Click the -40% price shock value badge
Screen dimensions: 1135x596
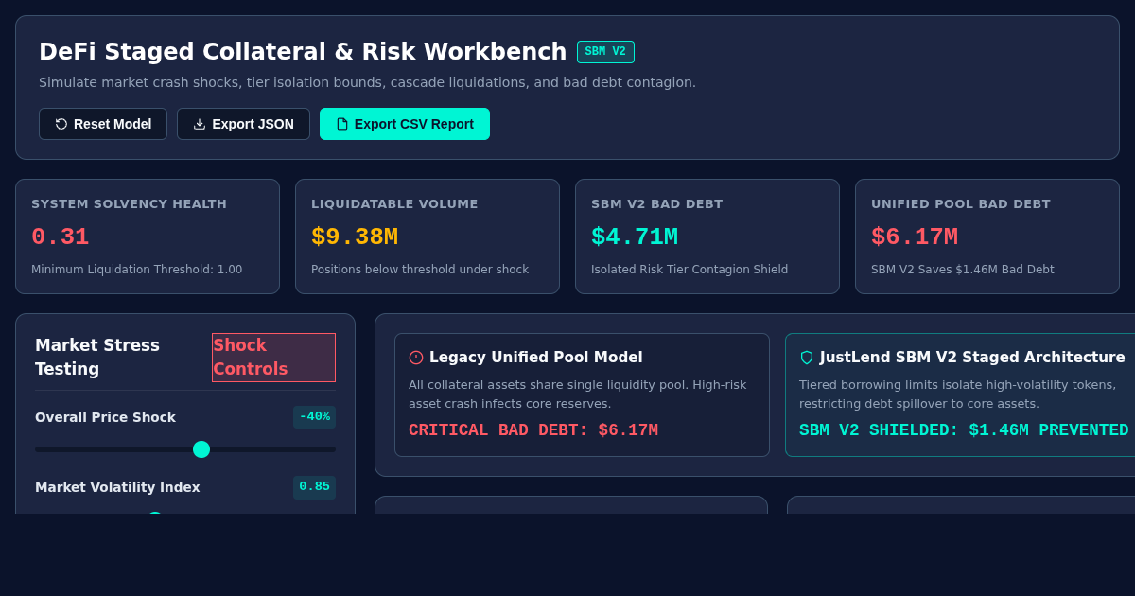(314, 417)
